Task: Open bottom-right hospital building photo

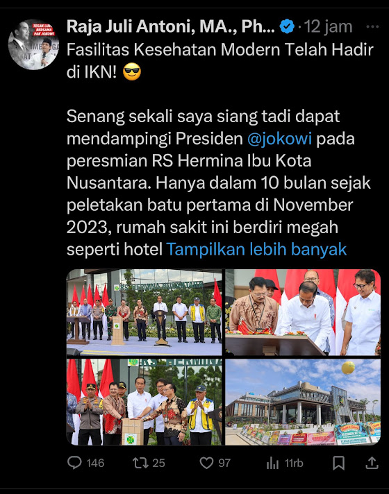Action: click(x=303, y=402)
